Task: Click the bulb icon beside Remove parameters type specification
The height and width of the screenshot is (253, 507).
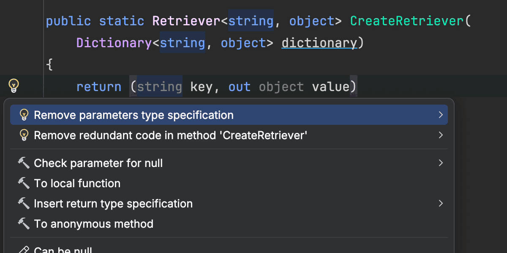Action: [24, 115]
